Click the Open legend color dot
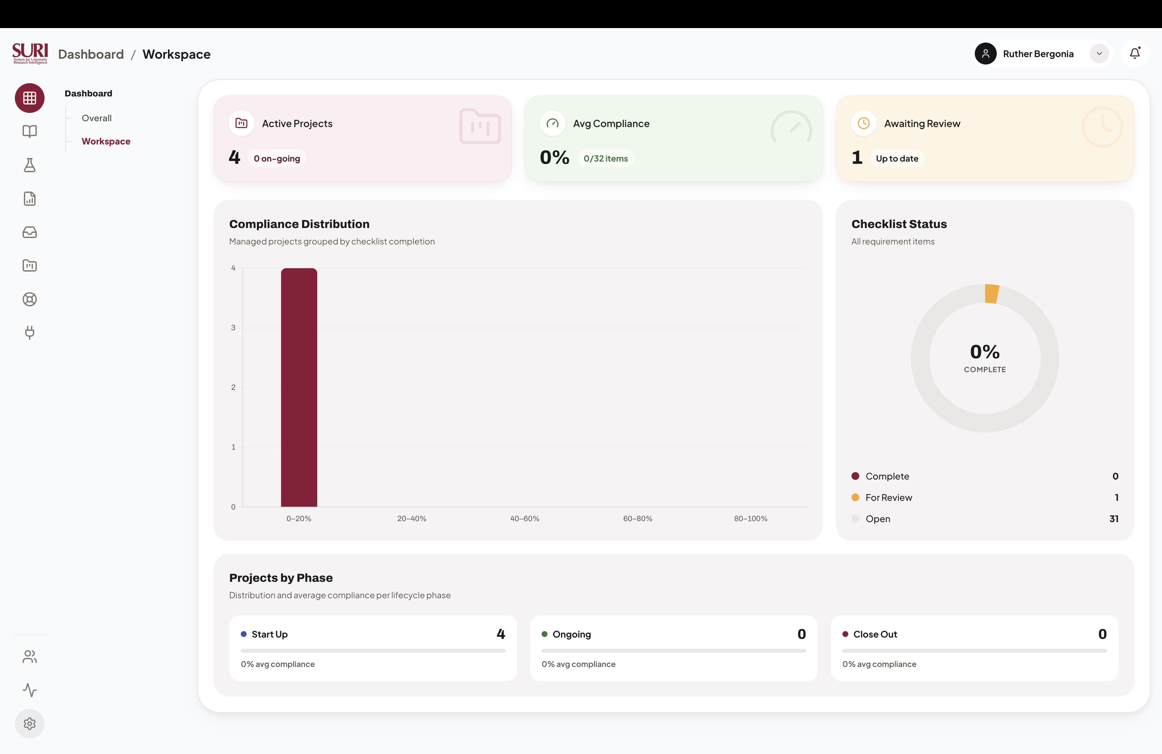The height and width of the screenshot is (754, 1162). coord(855,519)
